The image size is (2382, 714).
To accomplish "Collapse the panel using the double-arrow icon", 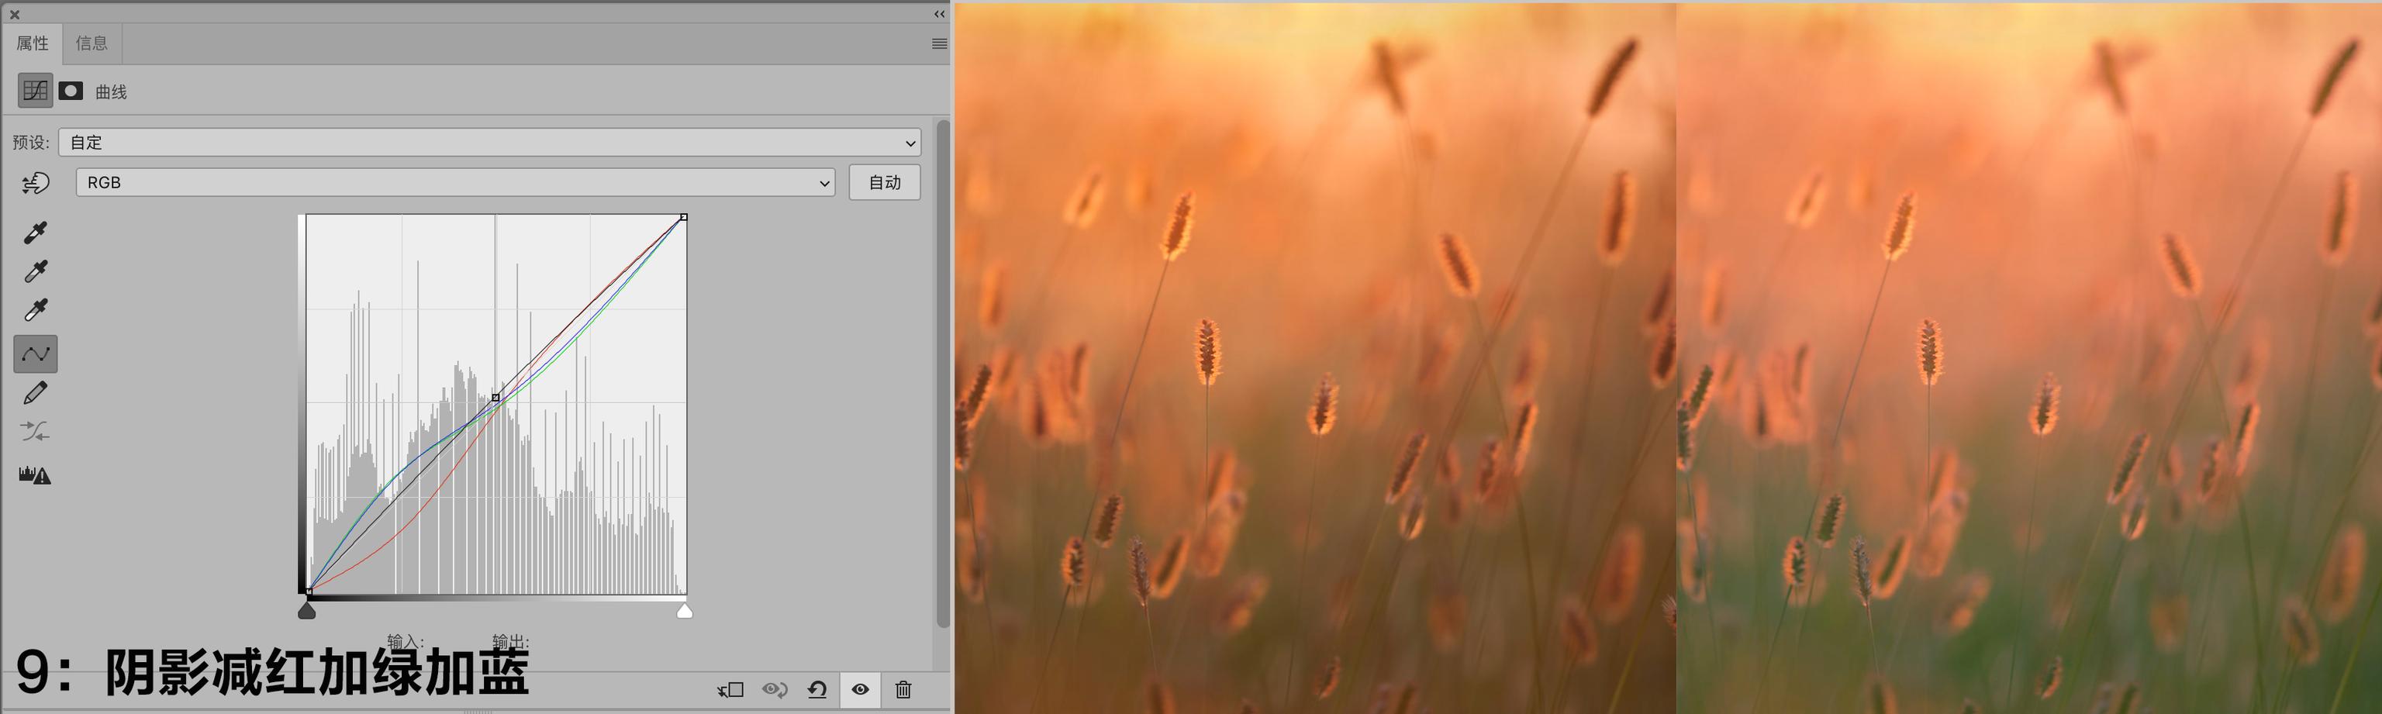I will (940, 14).
